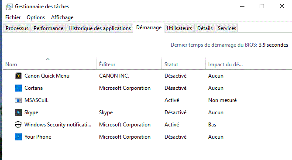Sort by the Éditeur column header
Image resolution: width=292 pixels, height=160 pixels.
pos(129,64)
